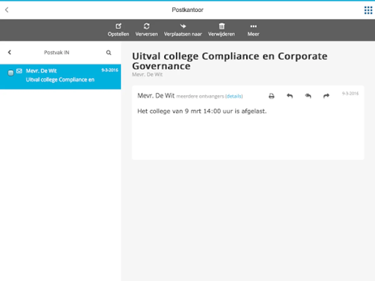This screenshot has height=281, width=375.
Task: Click Verplaatsen naar to move message
Action: (183, 30)
